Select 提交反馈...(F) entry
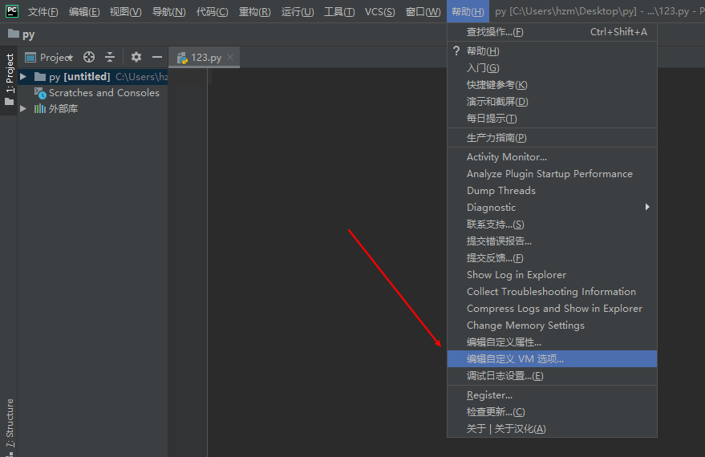 [x=552, y=258]
